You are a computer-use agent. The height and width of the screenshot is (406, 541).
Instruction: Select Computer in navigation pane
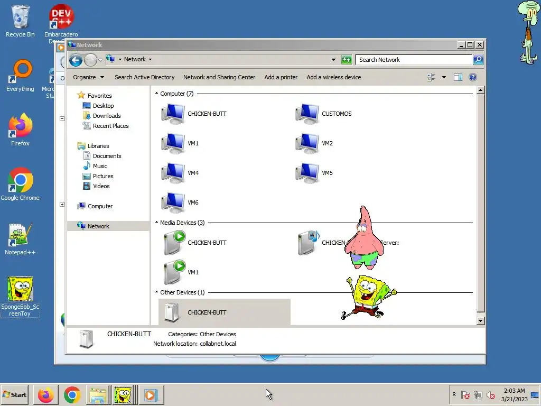[x=95, y=206]
